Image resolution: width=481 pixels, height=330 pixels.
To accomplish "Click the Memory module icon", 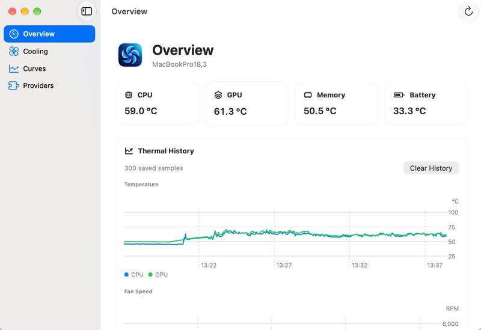I will tap(308, 95).
